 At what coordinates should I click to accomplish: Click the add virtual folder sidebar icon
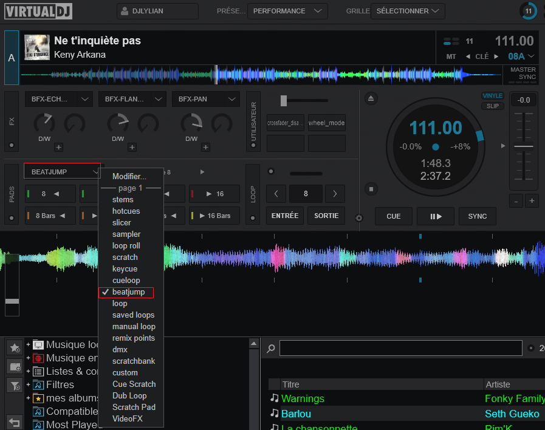tap(15, 366)
